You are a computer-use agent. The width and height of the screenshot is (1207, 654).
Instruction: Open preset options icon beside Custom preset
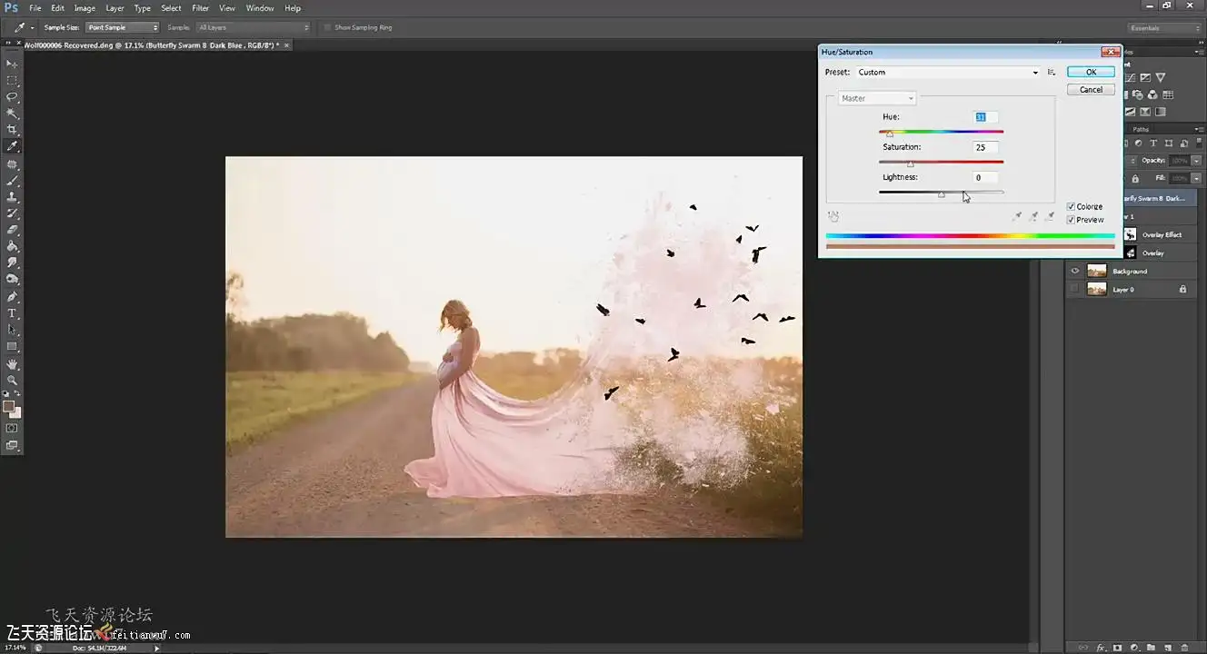click(1051, 72)
